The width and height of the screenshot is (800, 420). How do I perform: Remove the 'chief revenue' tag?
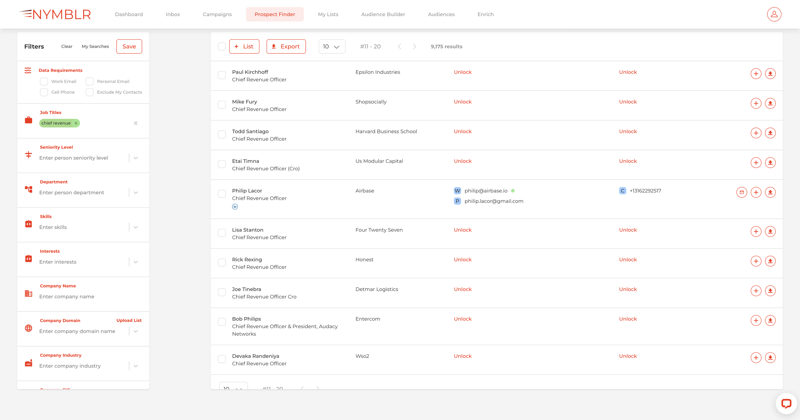76,123
